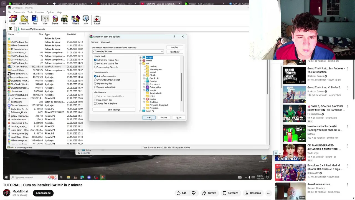Like the video with thumbs-up icon
355x200 pixels.
179,193
